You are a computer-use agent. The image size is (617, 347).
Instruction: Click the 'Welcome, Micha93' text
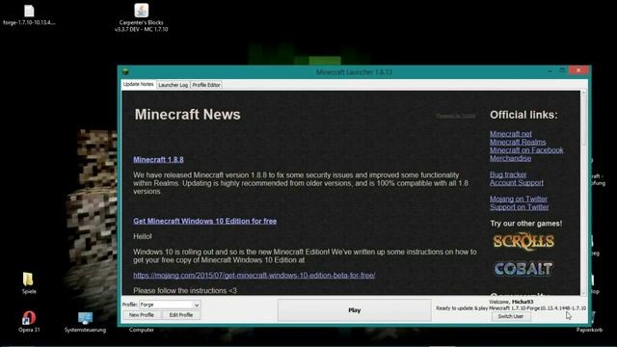tap(511, 302)
